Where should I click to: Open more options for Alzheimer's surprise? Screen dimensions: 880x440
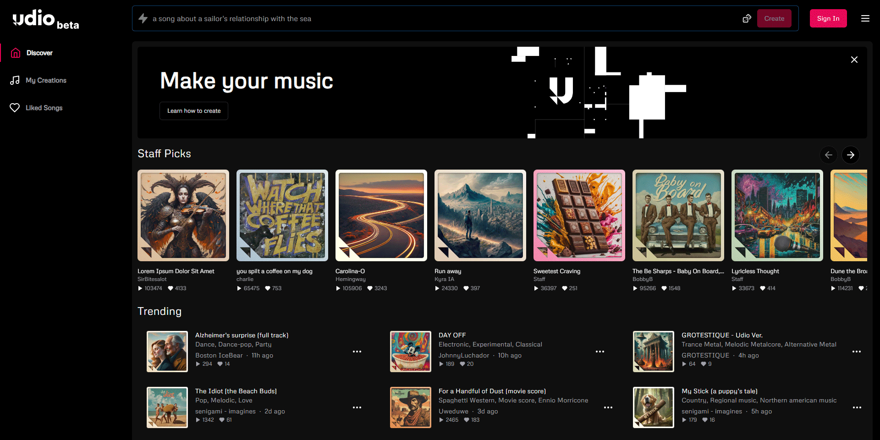357,352
